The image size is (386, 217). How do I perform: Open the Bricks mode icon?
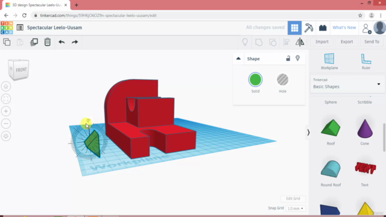point(323,28)
